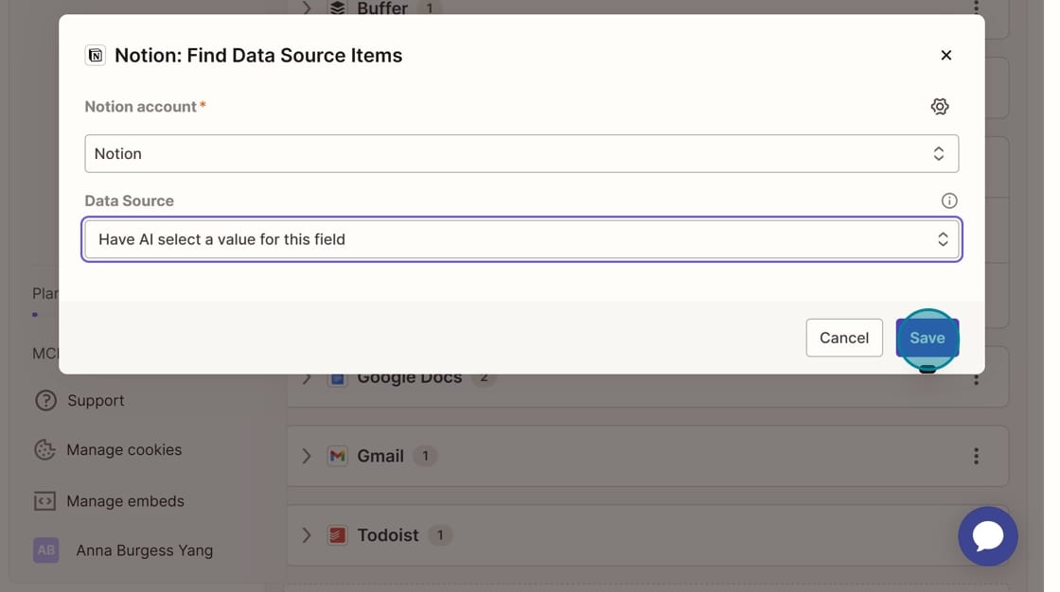Expand the Todoist row chevron

pos(307,535)
